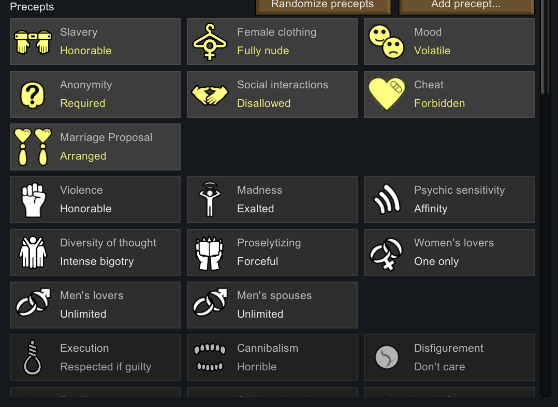Click the Madness precept icon
Screen dimensions: 558x407
click(x=209, y=200)
